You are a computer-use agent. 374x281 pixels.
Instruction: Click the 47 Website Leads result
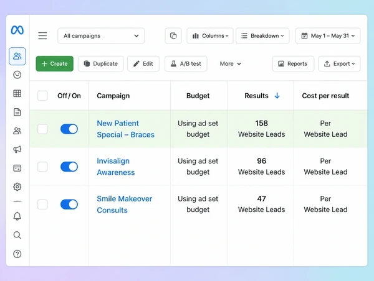pos(261,204)
